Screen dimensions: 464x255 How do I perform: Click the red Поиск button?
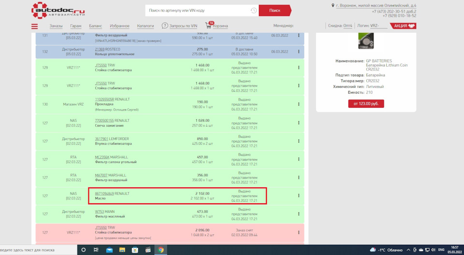coord(275,10)
